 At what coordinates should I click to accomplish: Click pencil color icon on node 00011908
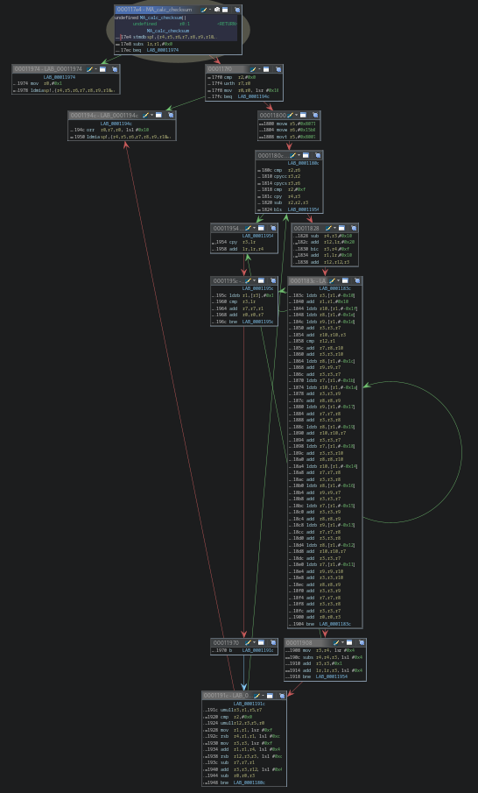click(336, 643)
